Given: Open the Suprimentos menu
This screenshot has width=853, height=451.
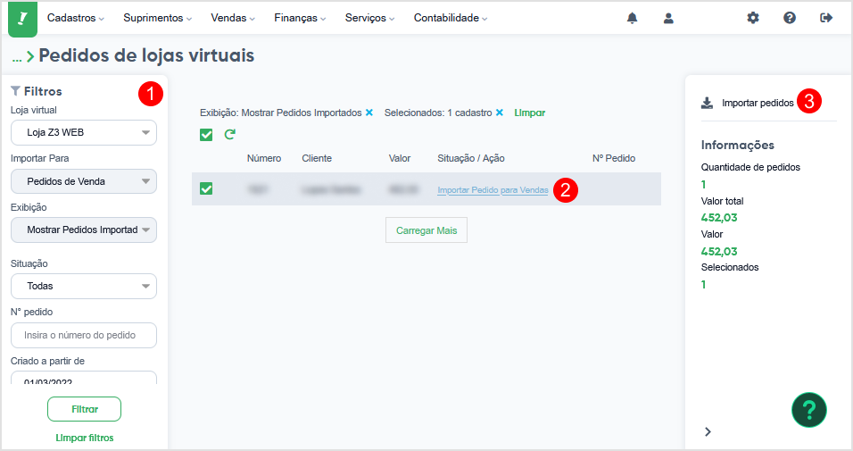Looking at the screenshot, I should tap(157, 18).
